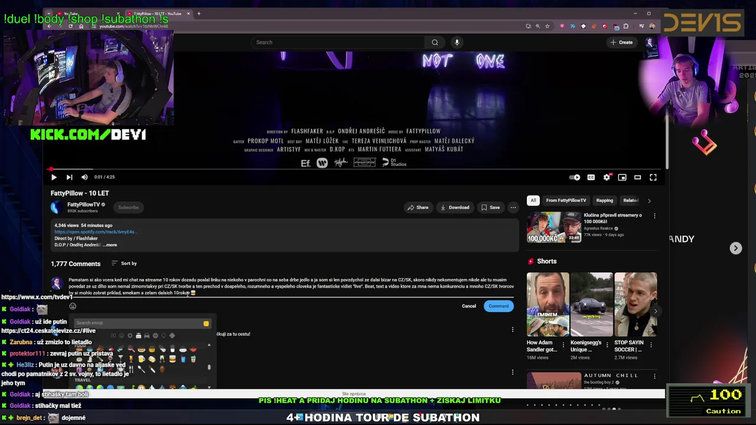
Task: Select activities emoji category ball icon
Action: point(155,336)
